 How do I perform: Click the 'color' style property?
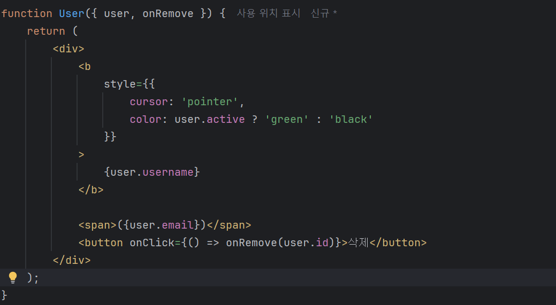point(146,120)
